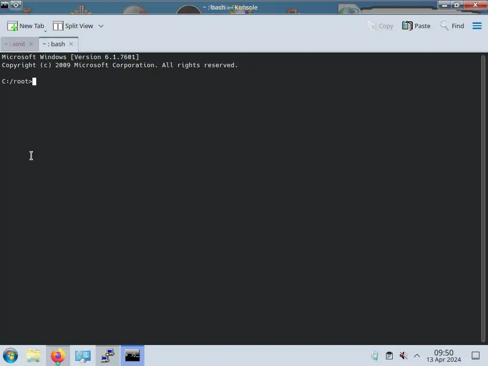
Task: Open the Start menu orb
Action: [10, 356]
